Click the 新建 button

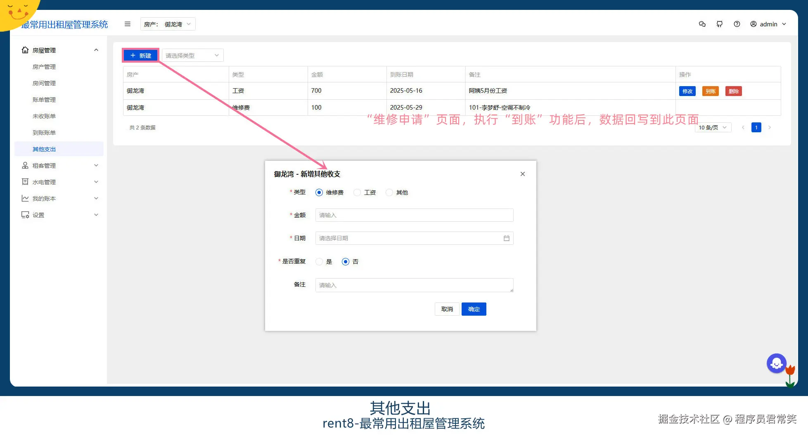pos(140,55)
